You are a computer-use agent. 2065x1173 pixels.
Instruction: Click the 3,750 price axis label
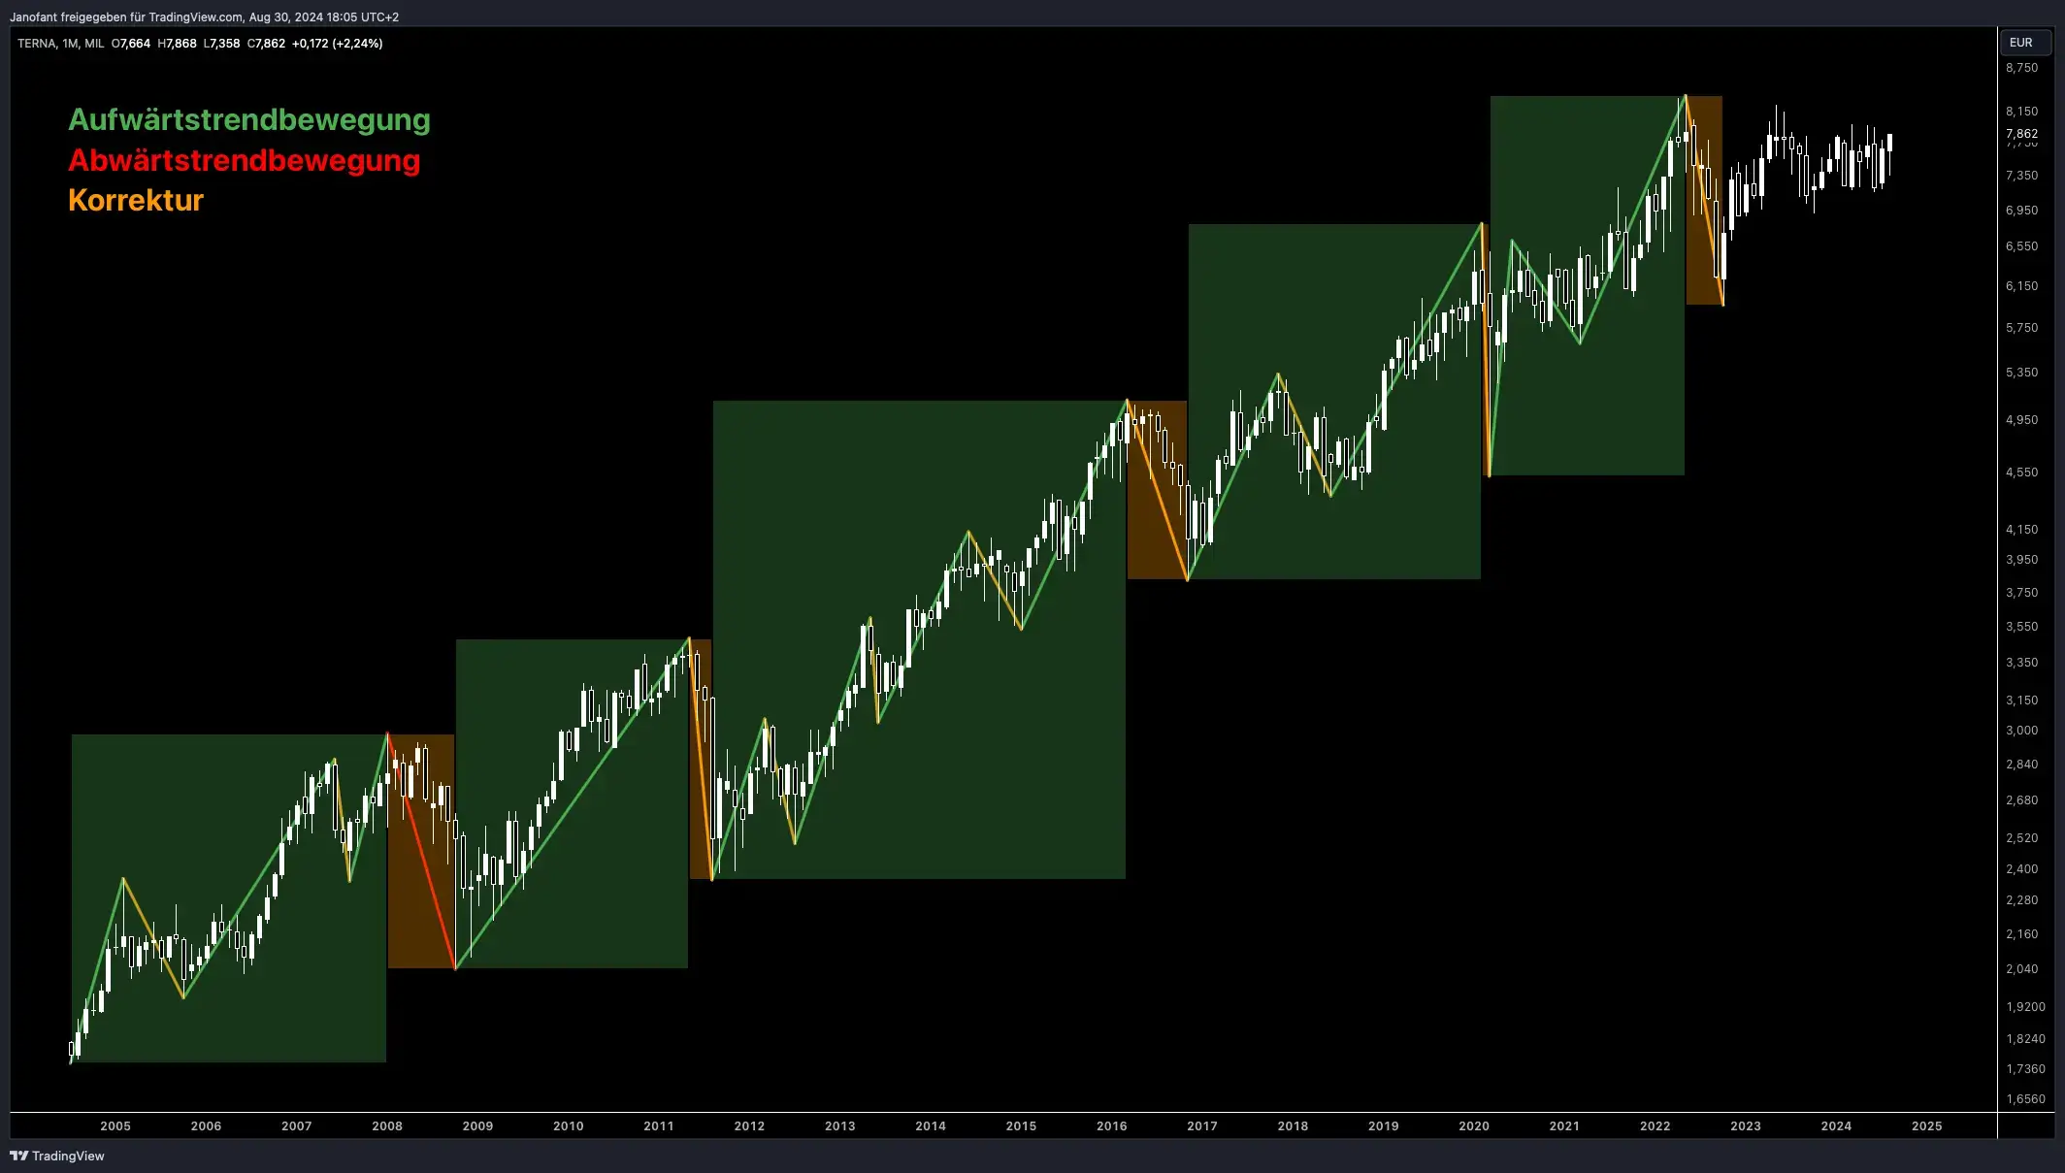point(2022,593)
